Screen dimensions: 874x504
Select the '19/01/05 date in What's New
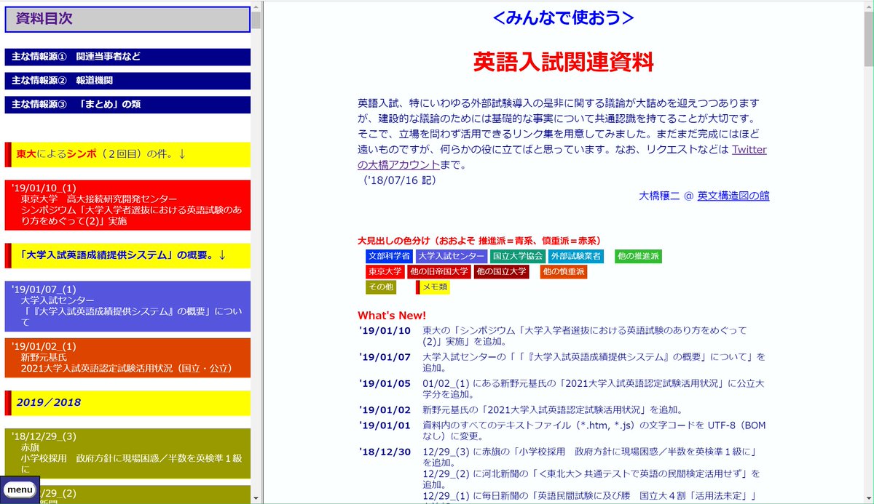coord(385,383)
